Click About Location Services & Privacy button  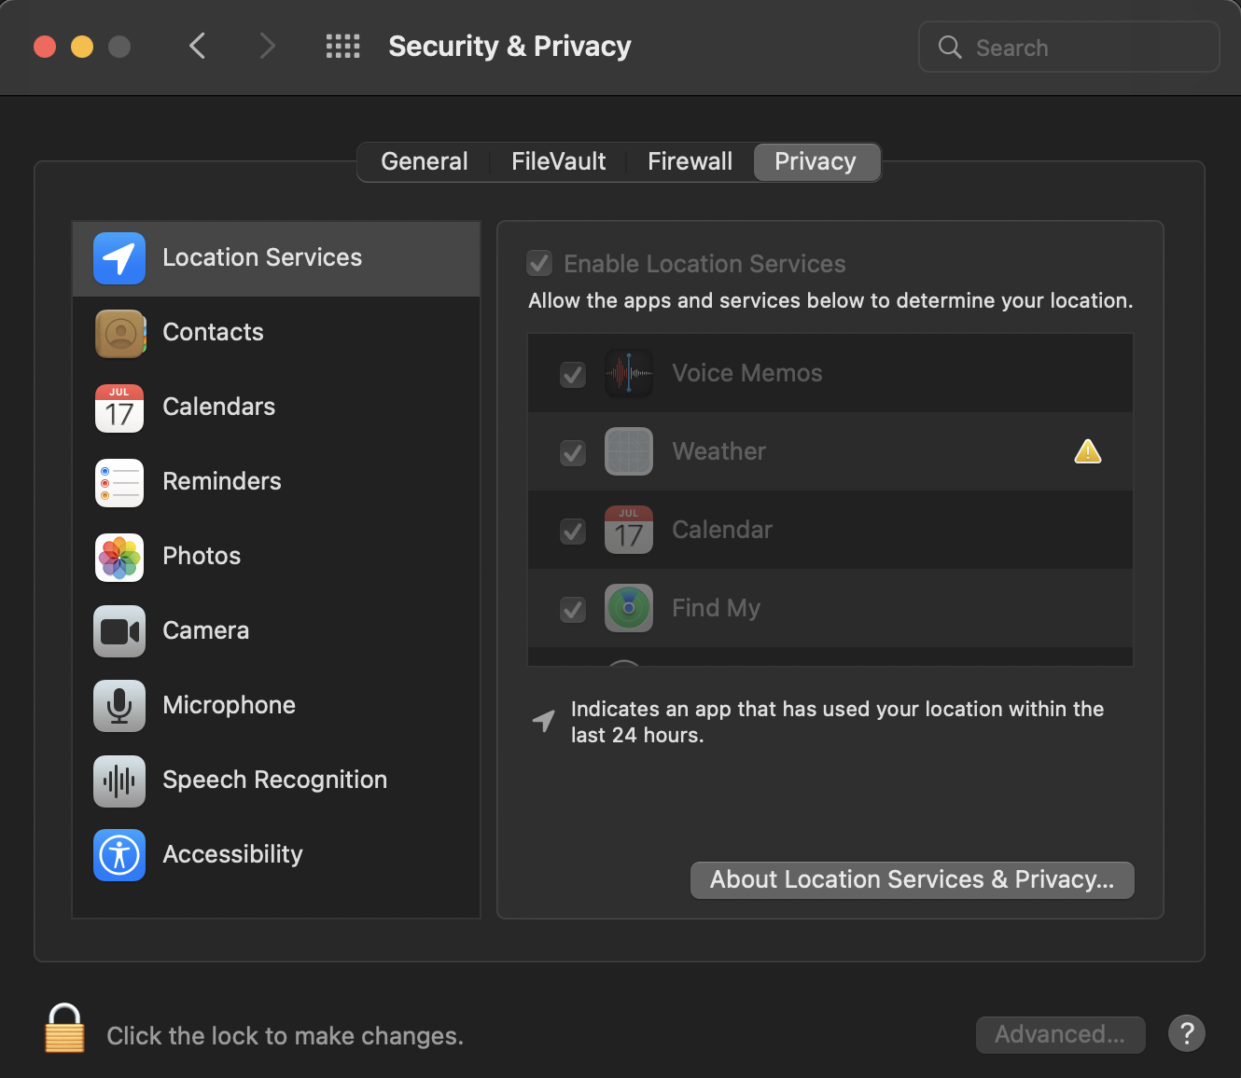pos(913,880)
